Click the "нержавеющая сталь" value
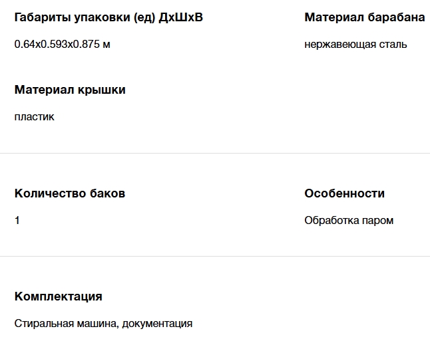 pos(355,45)
